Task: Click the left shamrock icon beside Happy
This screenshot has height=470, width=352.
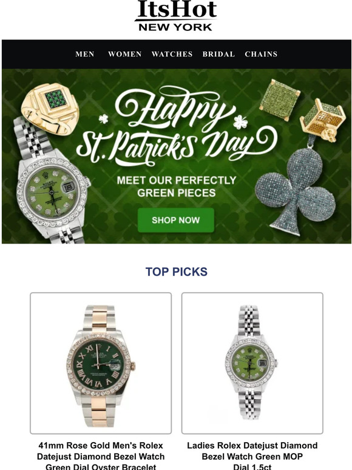Action: [104, 118]
